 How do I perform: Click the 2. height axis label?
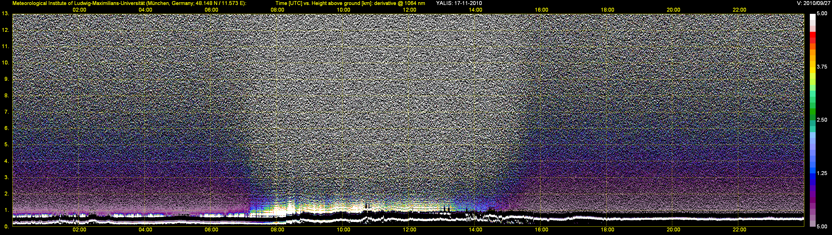[x=7, y=194]
